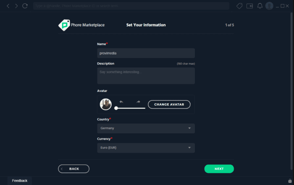Open the Feedback tab at the bottom
294x185 pixels.
(x=20, y=181)
